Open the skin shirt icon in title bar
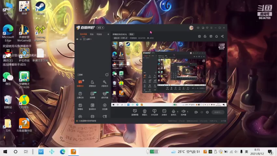The width and height of the screenshot is (277, 156). coord(207,28)
